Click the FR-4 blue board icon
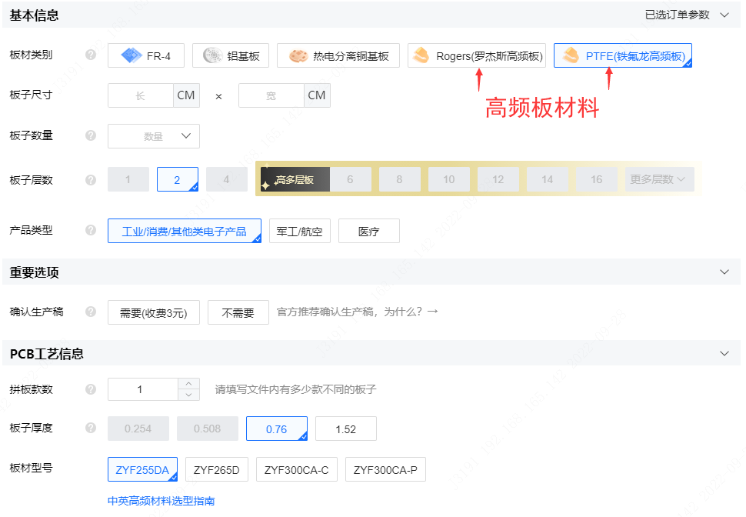746x517 pixels. point(131,55)
